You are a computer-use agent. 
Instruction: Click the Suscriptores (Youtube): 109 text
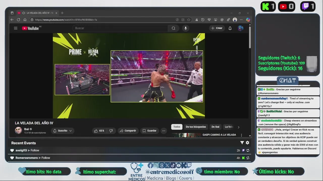click(281, 63)
